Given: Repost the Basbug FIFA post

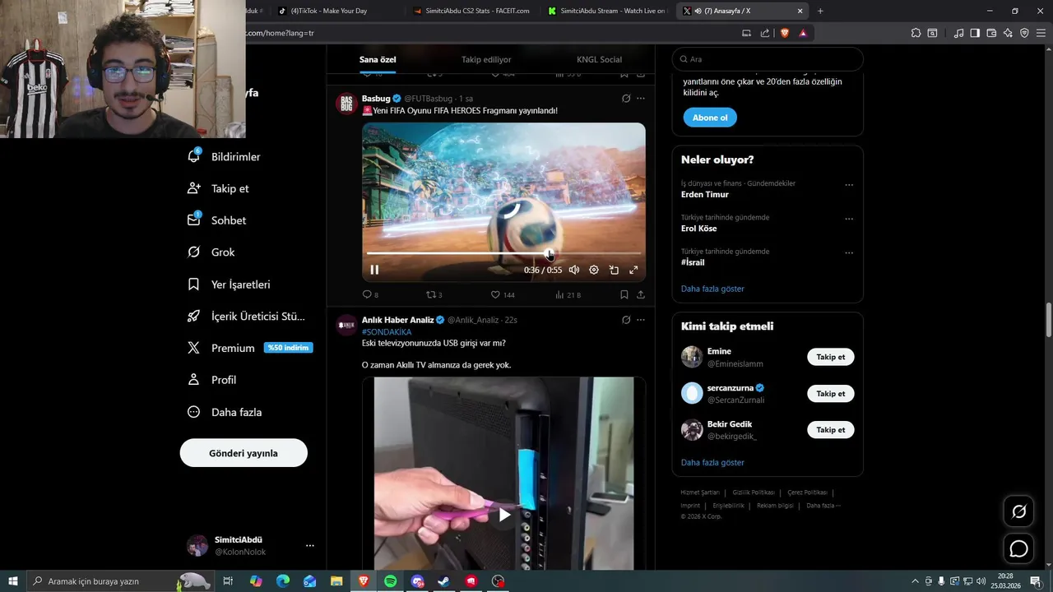Looking at the screenshot, I should (x=434, y=294).
